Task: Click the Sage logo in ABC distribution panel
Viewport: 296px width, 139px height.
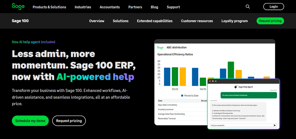Action: pos(160,47)
